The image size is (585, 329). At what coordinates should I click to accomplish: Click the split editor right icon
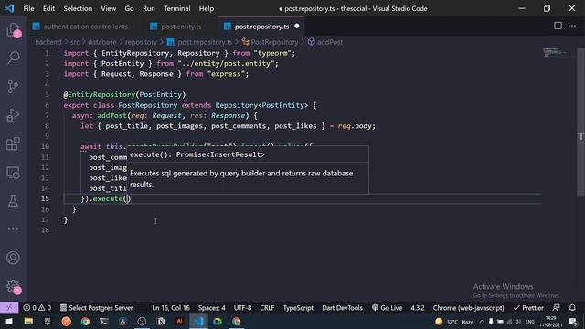point(558,26)
